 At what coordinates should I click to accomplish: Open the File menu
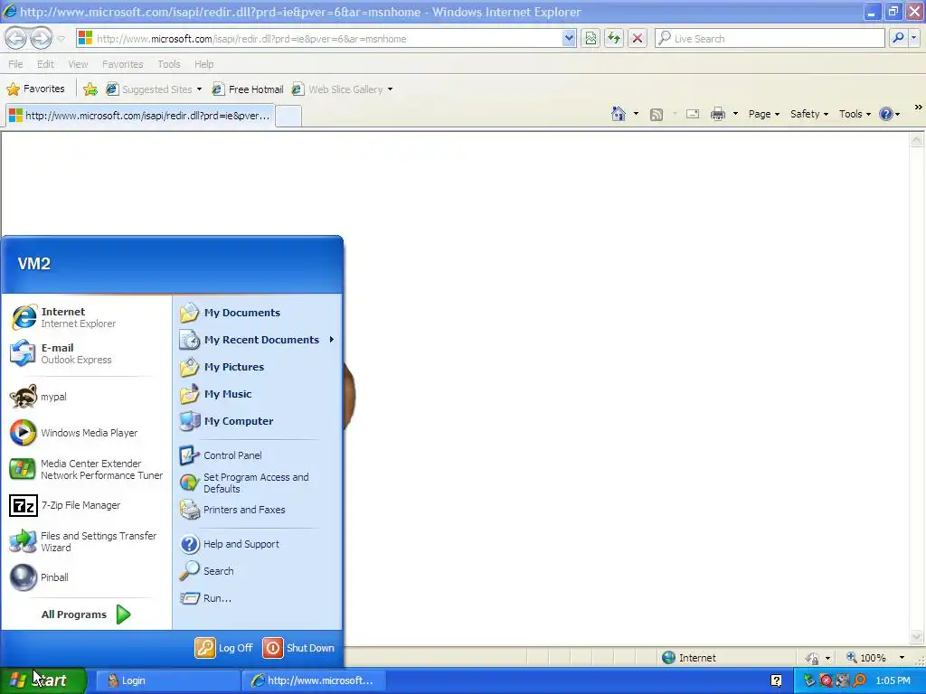pyautogui.click(x=16, y=64)
